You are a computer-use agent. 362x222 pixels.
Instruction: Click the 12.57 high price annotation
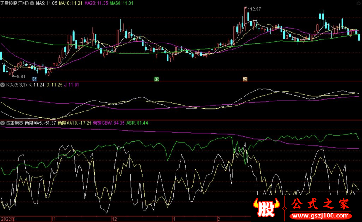point(255,9)
